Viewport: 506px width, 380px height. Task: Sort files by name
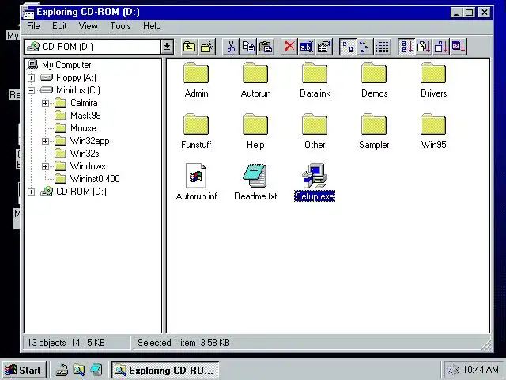coord(406,47)
